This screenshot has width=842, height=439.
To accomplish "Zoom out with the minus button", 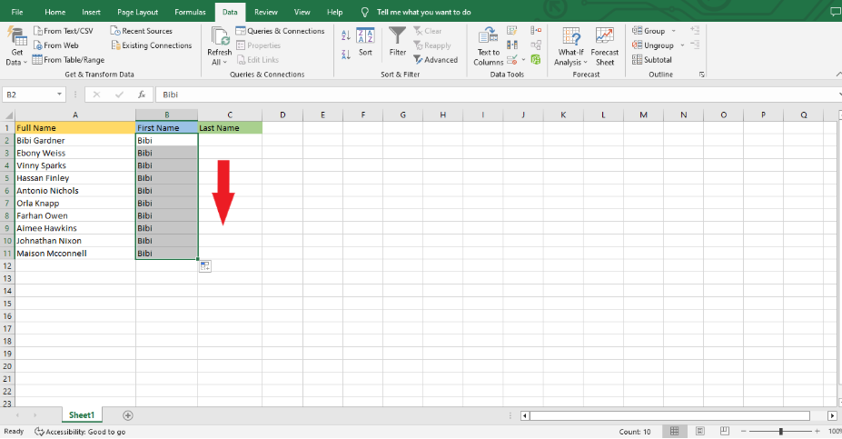I will click(x=744, y=431).
